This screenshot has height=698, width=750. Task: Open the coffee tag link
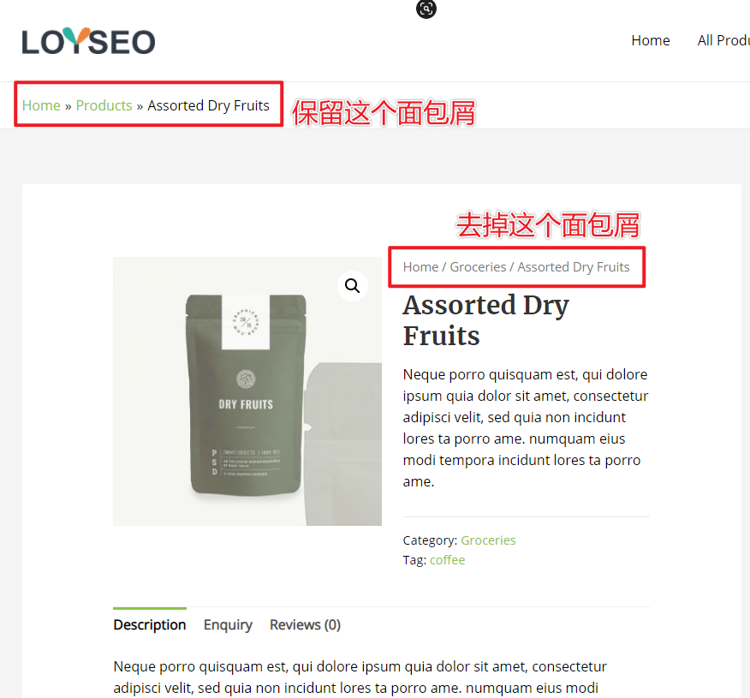pyautogui.click(x=447, y=560)
